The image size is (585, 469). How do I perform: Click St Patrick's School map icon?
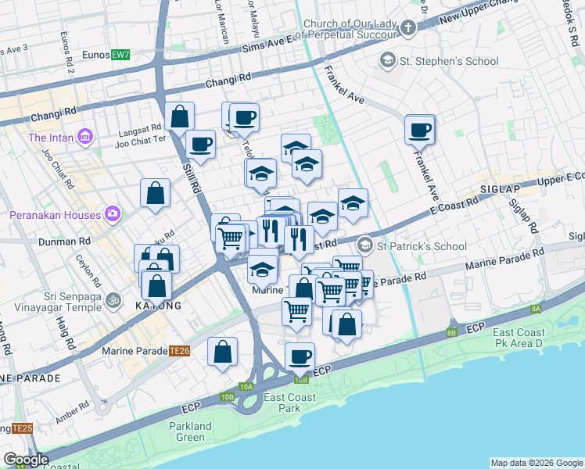click(365, 245)
